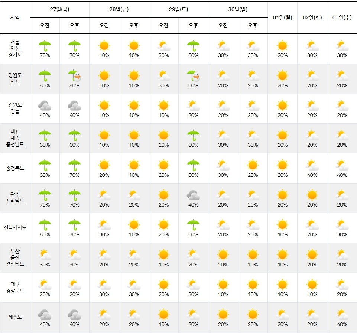Select 강원도 영서 29일 오후 snowman icon
The height and width of the screenshot is (334, 357).
[x=193, y=76]
